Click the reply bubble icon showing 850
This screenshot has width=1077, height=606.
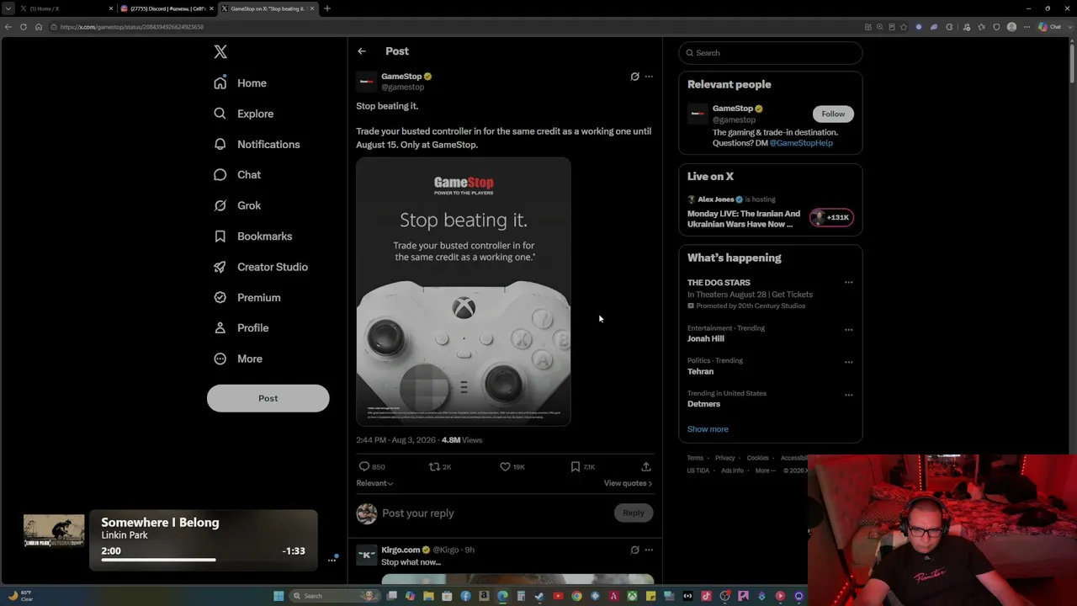(x=364, y=466)
